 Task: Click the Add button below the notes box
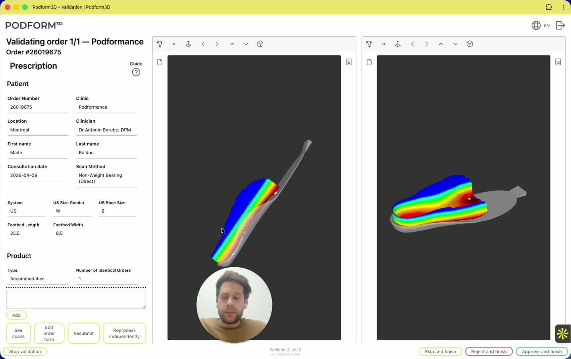click(16, 315)
